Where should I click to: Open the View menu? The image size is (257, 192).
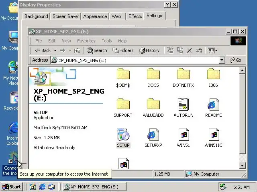tap(66, 41)
